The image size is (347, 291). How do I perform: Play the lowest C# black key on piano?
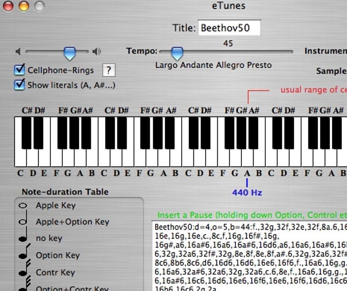click(x=27, y=133)
